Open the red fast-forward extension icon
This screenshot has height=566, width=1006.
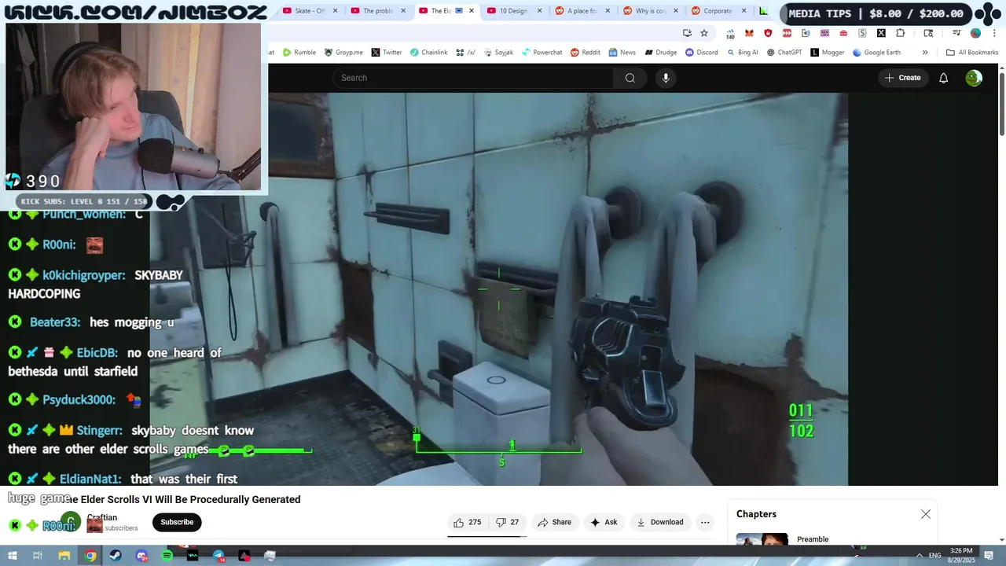[787, 33]
